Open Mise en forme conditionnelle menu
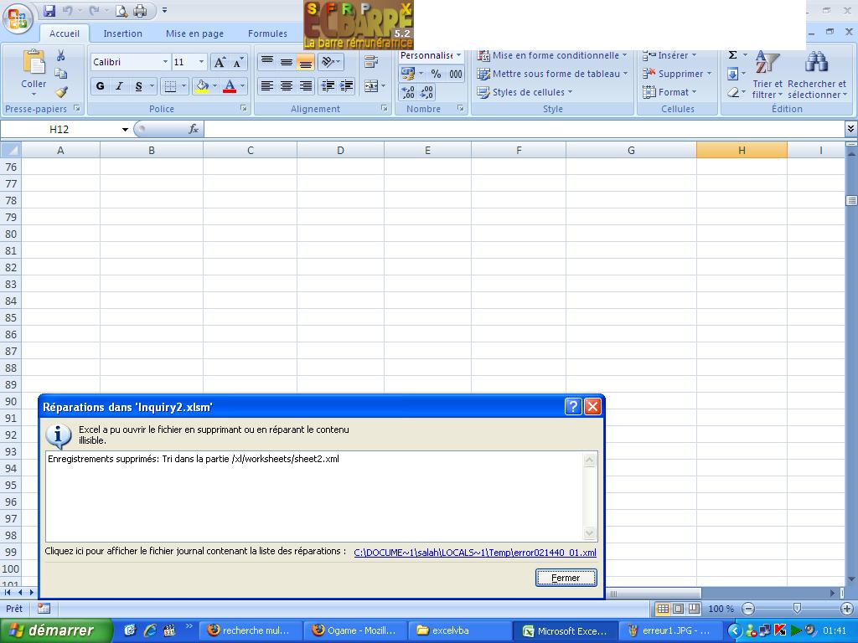This screenshot has height=643, width=858. [x=551, y=55]
